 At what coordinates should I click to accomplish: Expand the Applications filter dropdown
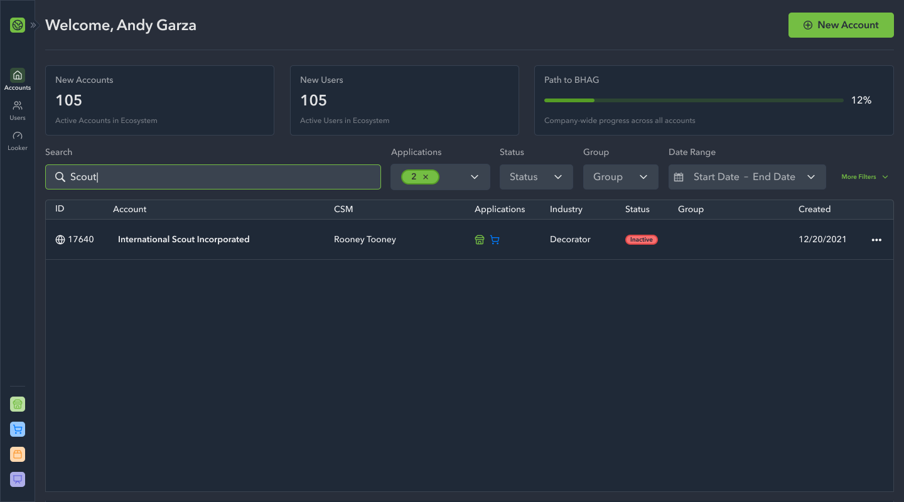point(475,177)
